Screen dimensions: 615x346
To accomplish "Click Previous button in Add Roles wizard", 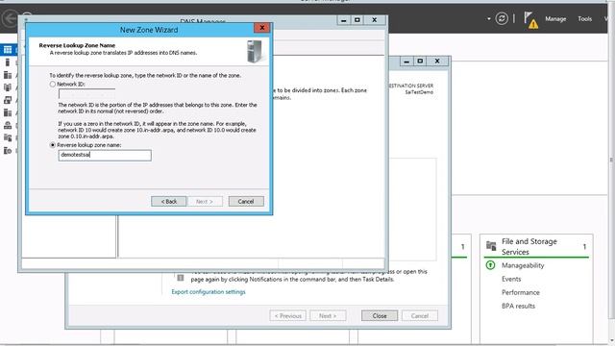I will pyautogui.click(x=288, y=315).
